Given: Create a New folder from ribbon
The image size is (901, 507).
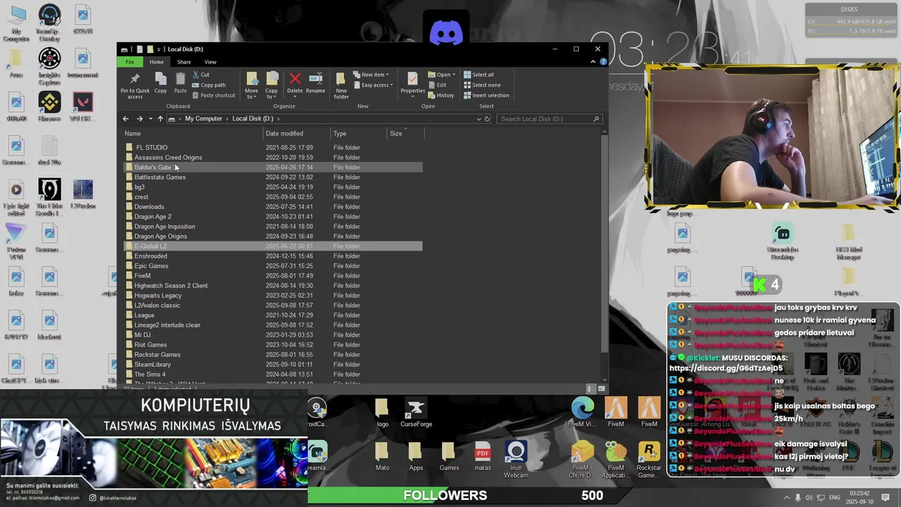Looking at the screenshot, I should [341, 86].
